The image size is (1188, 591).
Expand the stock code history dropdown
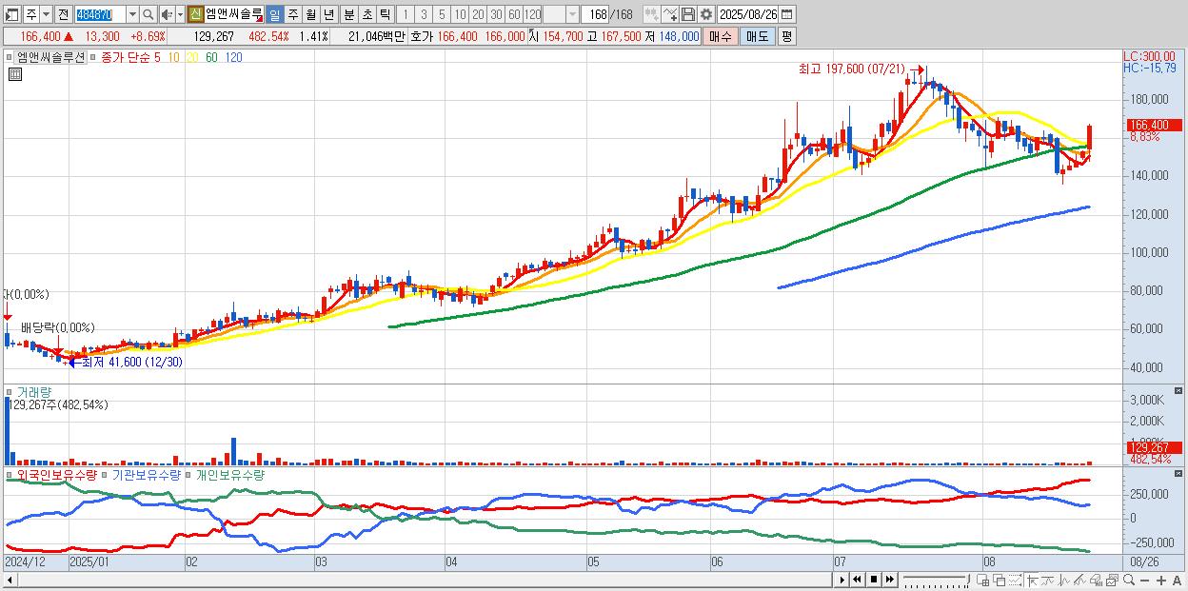click(x=132, y=14)
